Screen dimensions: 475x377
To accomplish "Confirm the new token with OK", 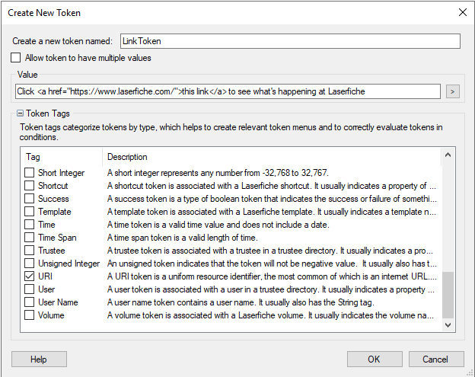I will tap(375, 359).
